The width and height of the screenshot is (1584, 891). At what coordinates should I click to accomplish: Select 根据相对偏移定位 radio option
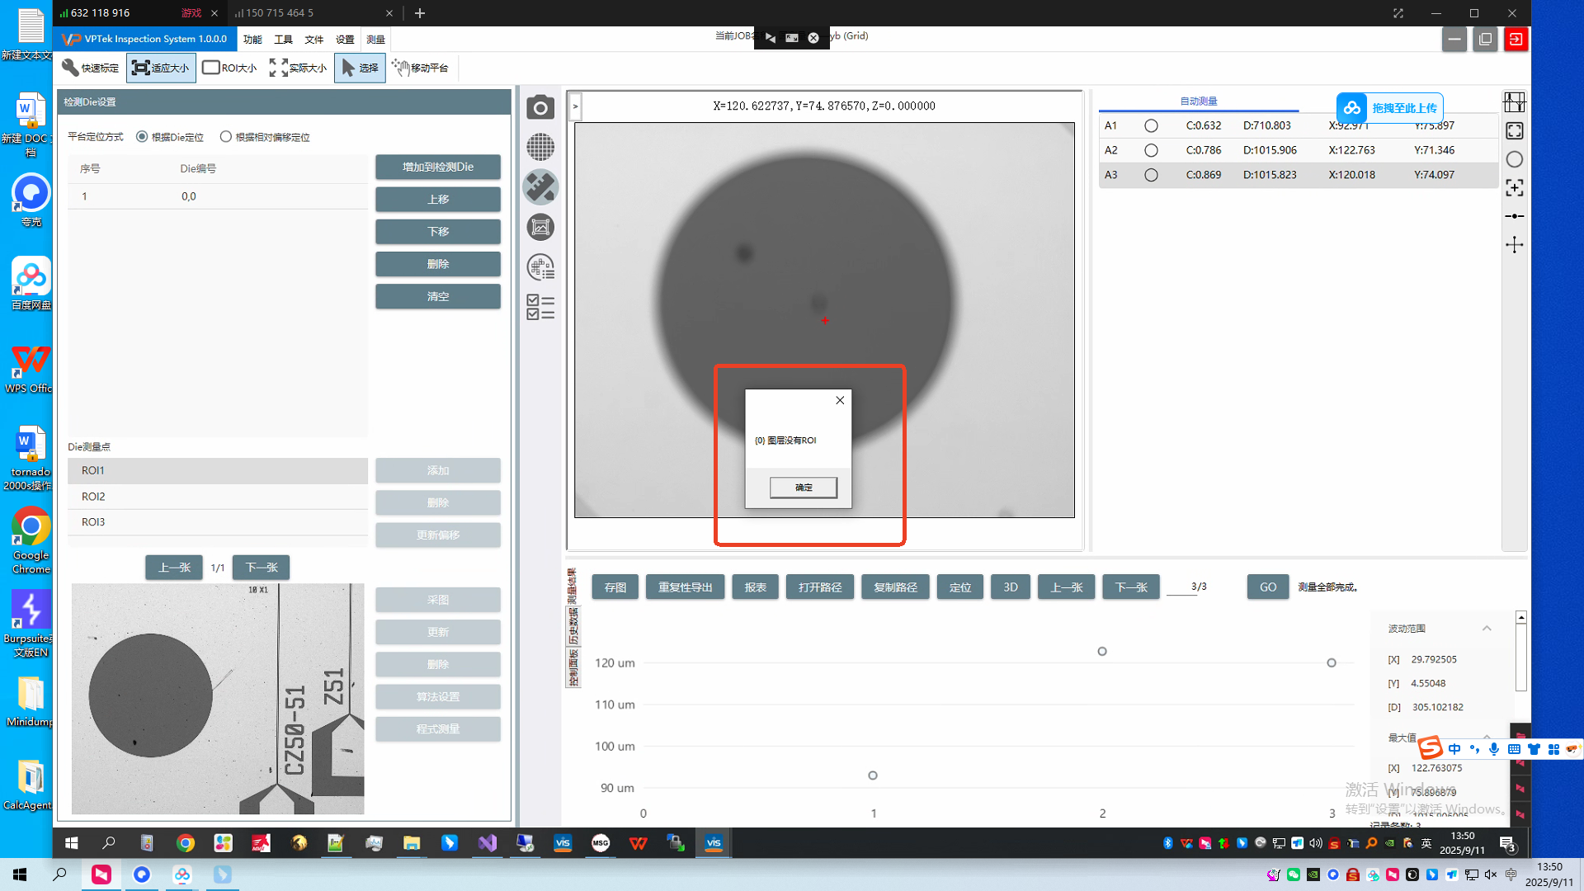226,137
